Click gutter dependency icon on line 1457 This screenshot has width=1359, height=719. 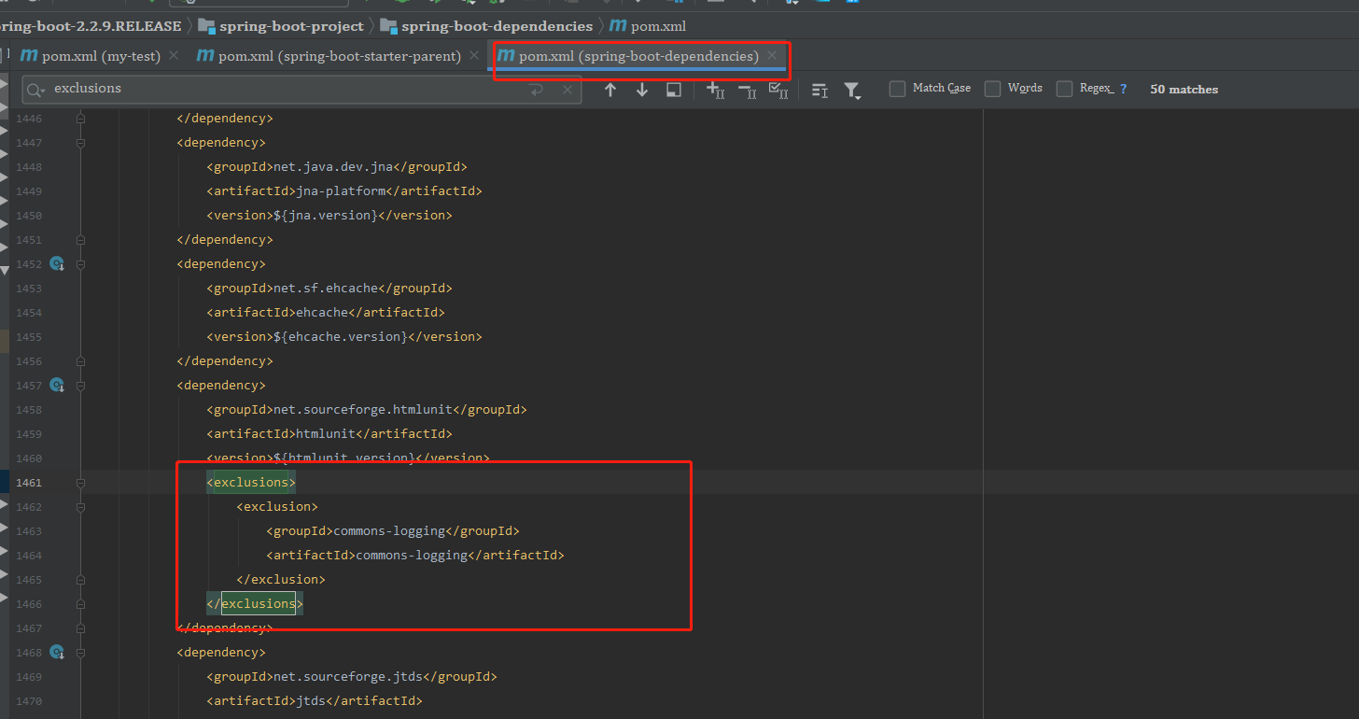point(57,386)
